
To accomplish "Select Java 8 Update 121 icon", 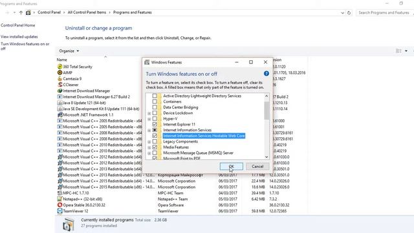I will (60, 103).
